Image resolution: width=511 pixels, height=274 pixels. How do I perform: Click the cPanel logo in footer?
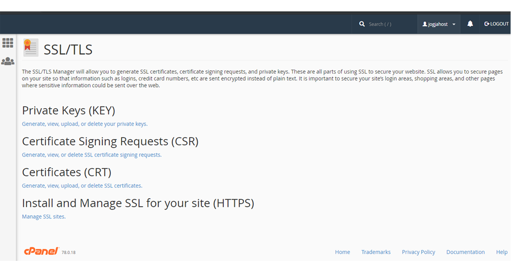[42, 251]
